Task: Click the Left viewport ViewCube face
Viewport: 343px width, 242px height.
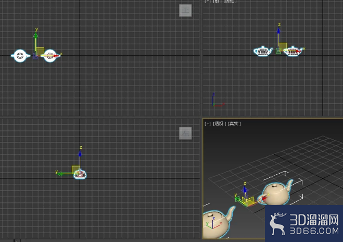Action: (x=185, y=133)
